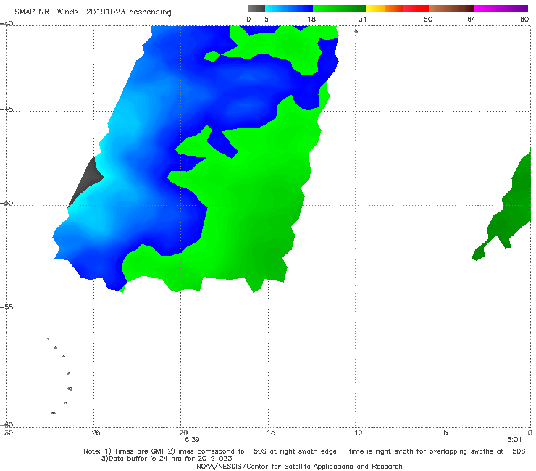Click the '-15' longitude axis label
The width and height of the screenshot is (536, 471).
pyautogui.click(x=268, y=433)
